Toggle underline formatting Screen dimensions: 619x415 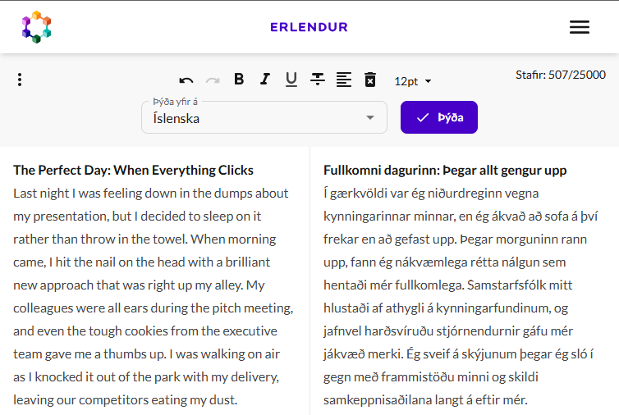[291, 80]
